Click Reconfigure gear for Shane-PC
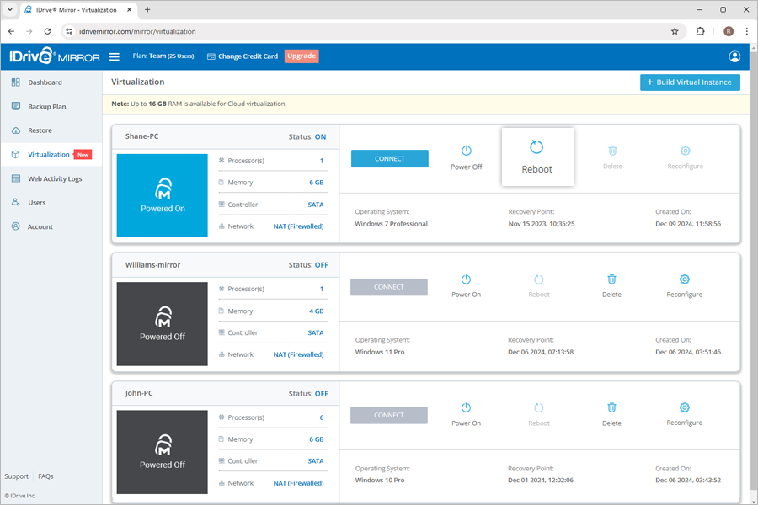 [685, 151]
